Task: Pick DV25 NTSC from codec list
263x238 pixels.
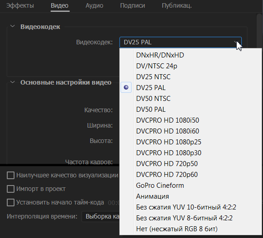Action: tap(190, 77)
